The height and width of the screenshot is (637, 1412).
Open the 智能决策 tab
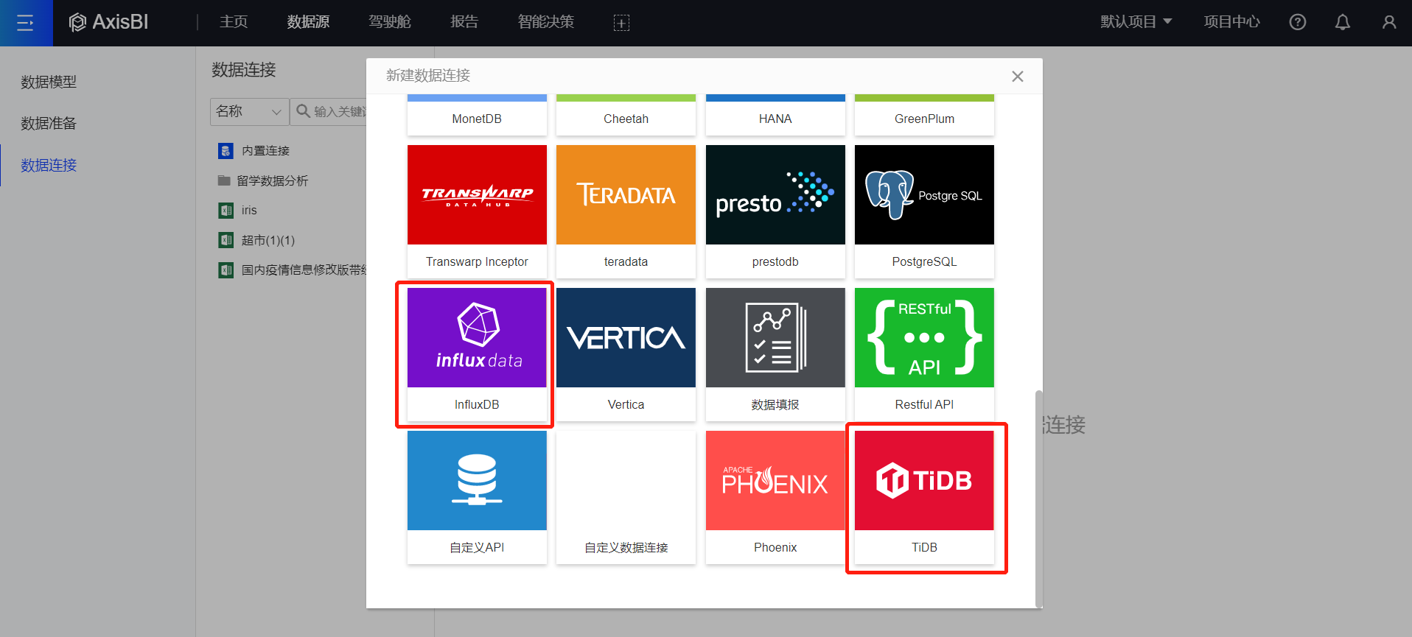[x=545, y=22]
